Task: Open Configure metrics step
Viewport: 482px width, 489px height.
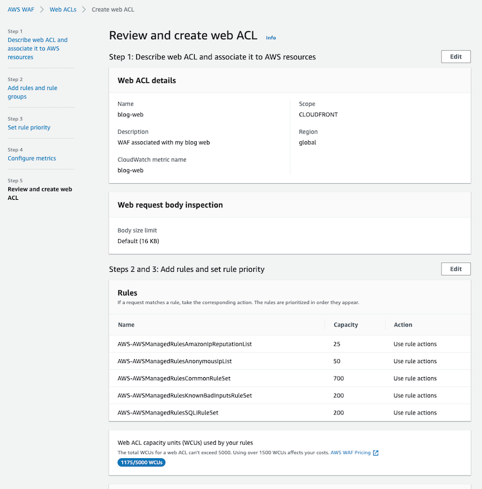Action: point(32,159)
